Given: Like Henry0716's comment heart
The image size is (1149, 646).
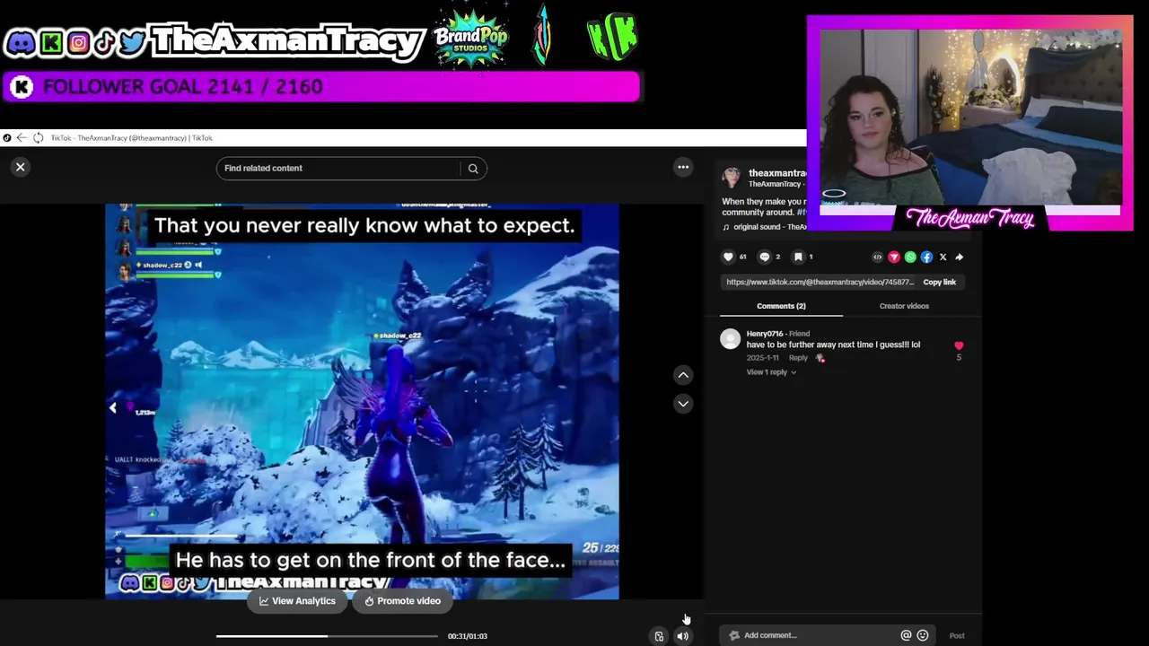Looking at the screenshot, I should tap(959, 345).
